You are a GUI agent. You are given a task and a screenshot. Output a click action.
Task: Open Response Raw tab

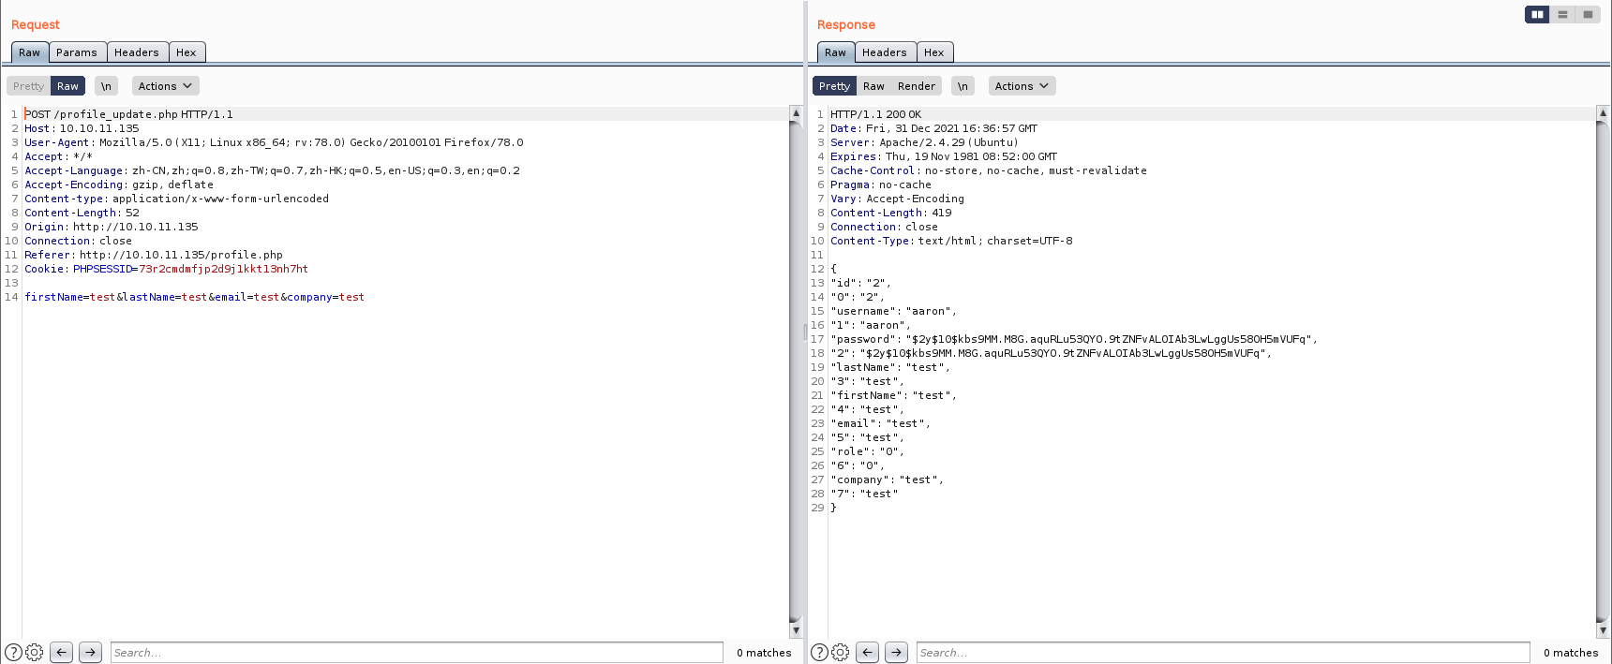pyautogui.click(x=836, y=52)
